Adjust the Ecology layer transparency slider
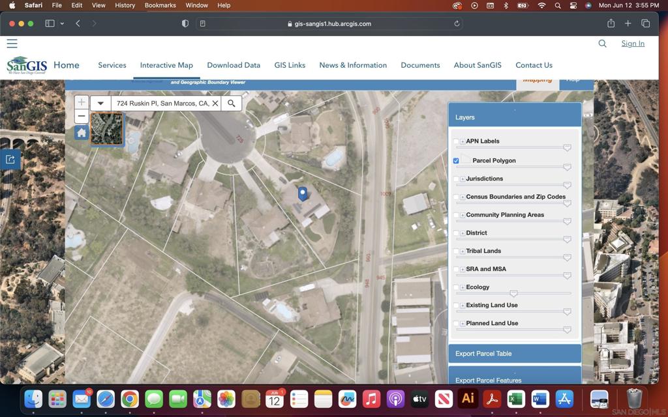Screen dimensions: 668x417 pos(514,294)
